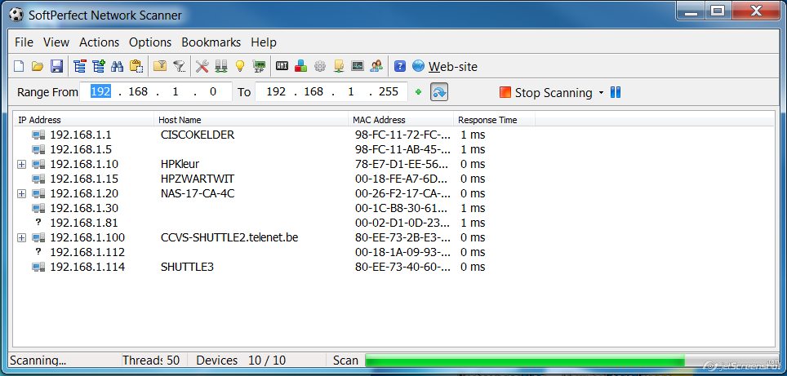
Task: Click the first octet 192 in Range From
Action: point(100,91)
